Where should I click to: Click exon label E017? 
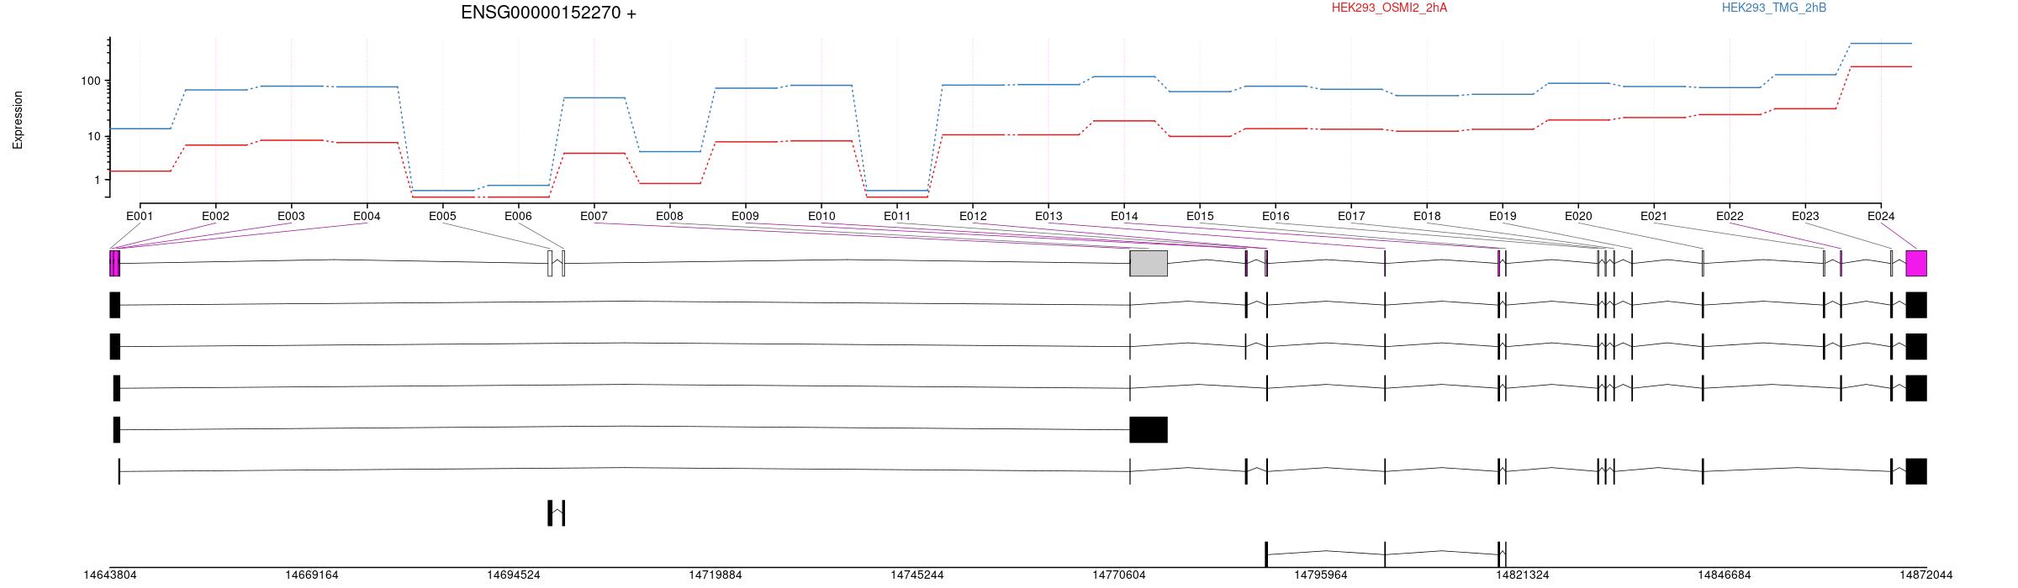coord(1351,216)
